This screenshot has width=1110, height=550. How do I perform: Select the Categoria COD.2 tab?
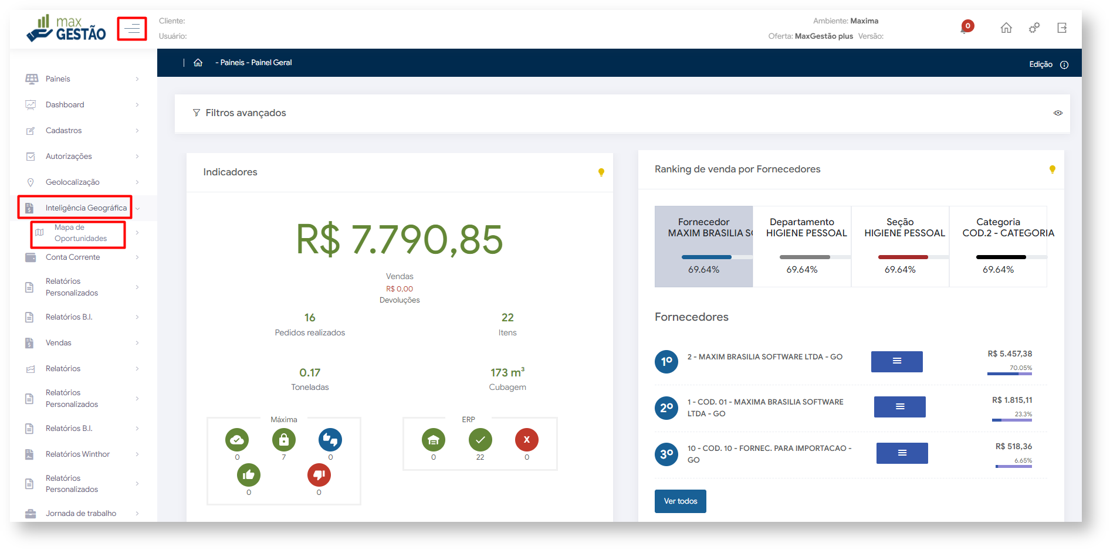tap(998, 246)
